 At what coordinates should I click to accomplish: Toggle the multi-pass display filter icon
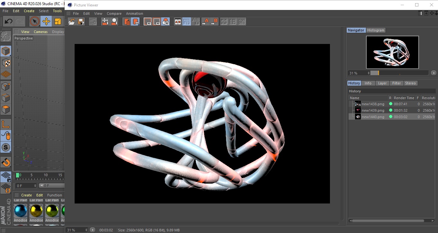pyautogui.click(x=166, y=22)
